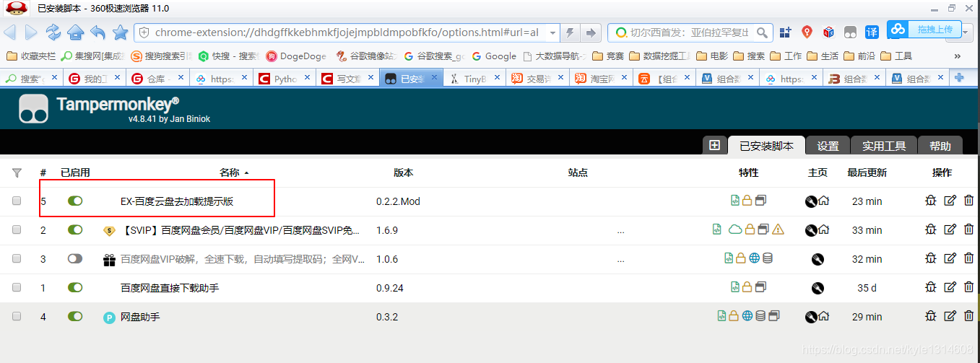Delete the 百度网盘直接下载助手 script
980x363 pixels.
968,287
